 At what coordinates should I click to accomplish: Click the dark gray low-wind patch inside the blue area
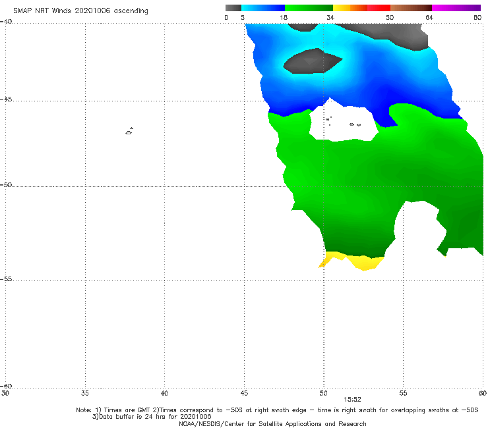coord(311,61)
